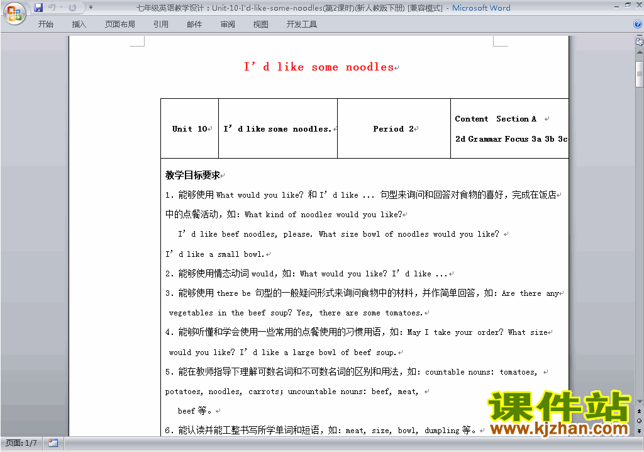Click the Previous Page double-up arrow

pyautogui.click(x=639, y=411)
